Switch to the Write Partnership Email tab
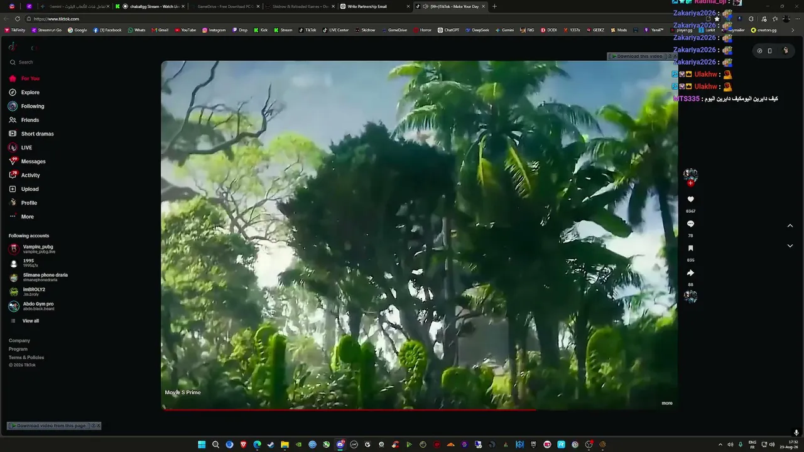Screen dimensions: 804x452 (375, 6)
